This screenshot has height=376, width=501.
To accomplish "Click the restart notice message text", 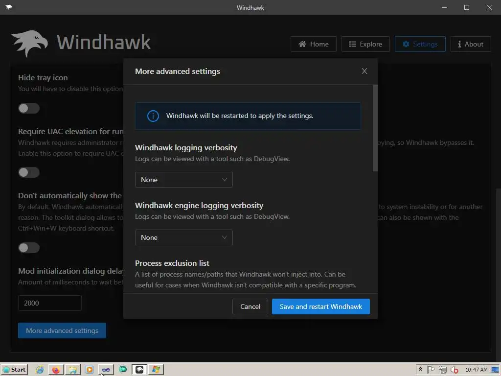I will pos(240,116).
